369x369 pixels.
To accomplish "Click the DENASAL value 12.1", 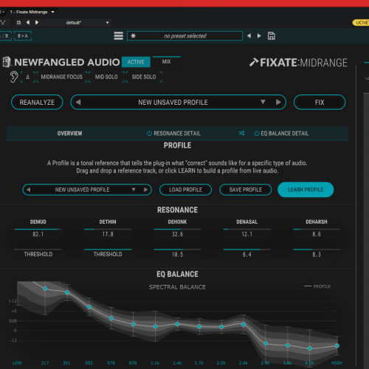I will point(247,234).
